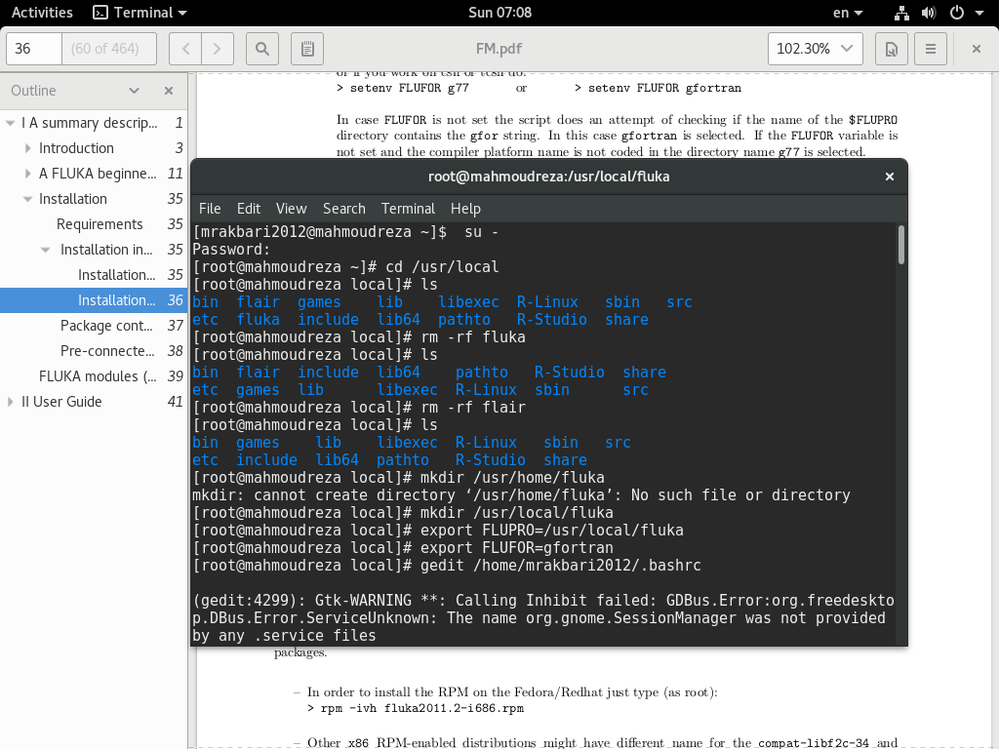Expand 'II User Guide' outline node
The image size is (999, 749).
[10, 402]
